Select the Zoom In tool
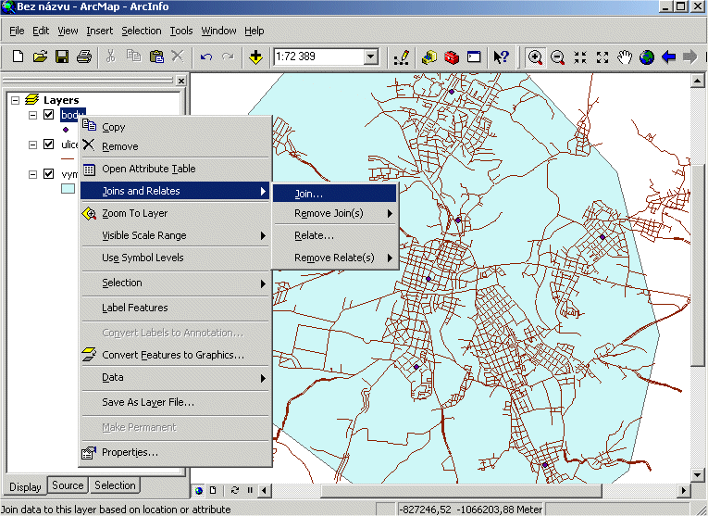Viewport: 708px width, 516px height. coord(536,57)
